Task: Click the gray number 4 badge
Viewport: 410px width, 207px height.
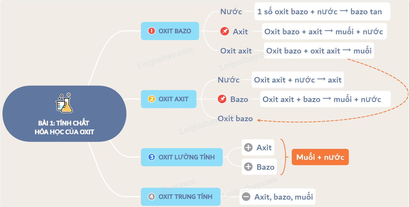Action: tap(151, 197)
